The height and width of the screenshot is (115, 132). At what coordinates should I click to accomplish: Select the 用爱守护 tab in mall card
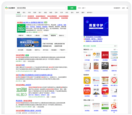click(21, 35)
